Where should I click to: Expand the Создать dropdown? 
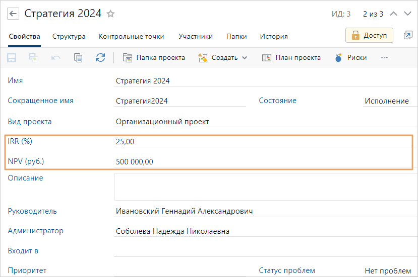(223, 58)
